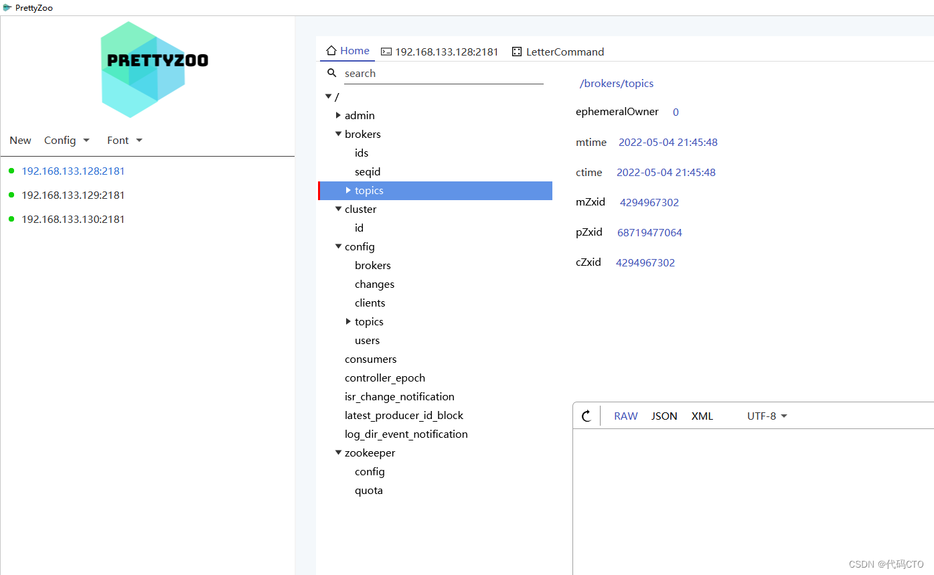Image resolution: width=934 pixels, height=575 pixels.
Task: Click the search input field
Action: pyautogui.click(x=443, y=74)
